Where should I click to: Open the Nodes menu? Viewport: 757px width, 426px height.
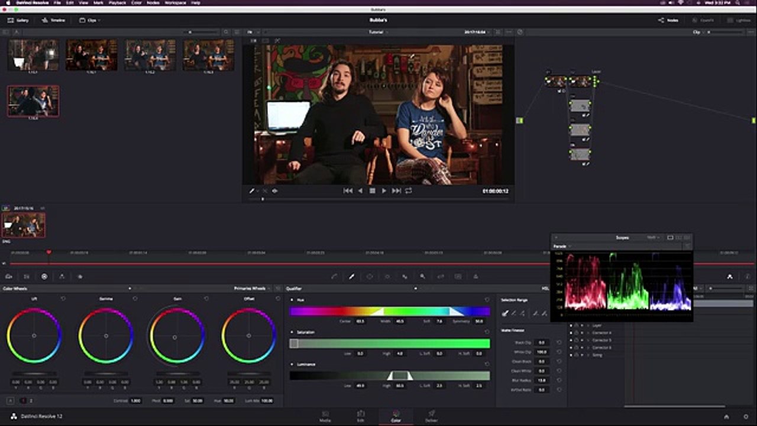click(x=153, y=3)
